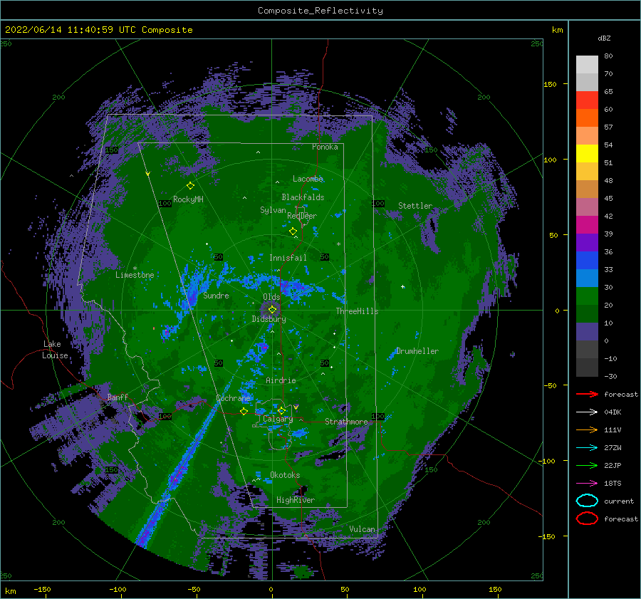641x599 pixels.
Task: Click the dBZ legend heading
Action: 604,38
